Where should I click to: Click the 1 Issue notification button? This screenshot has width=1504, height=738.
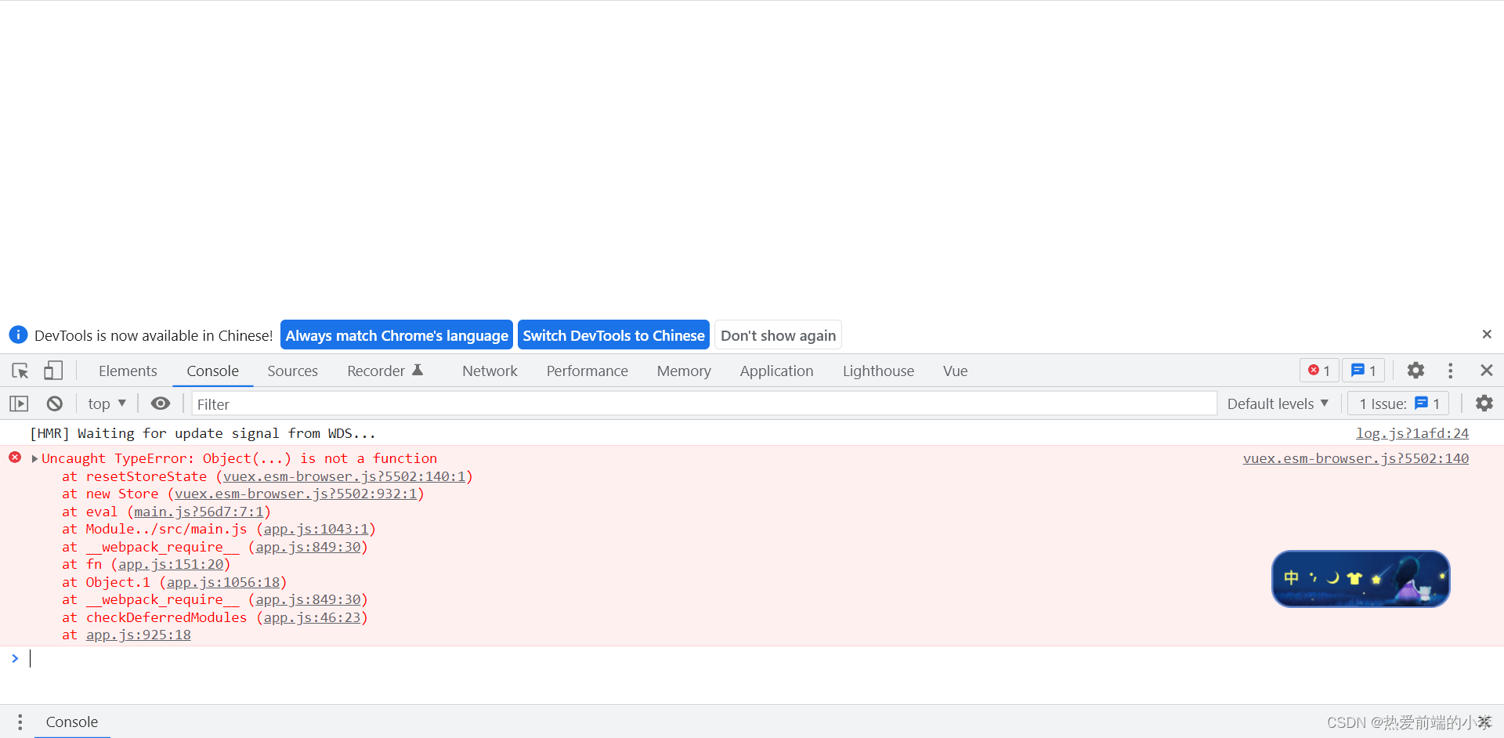(x=1398, y=403)
